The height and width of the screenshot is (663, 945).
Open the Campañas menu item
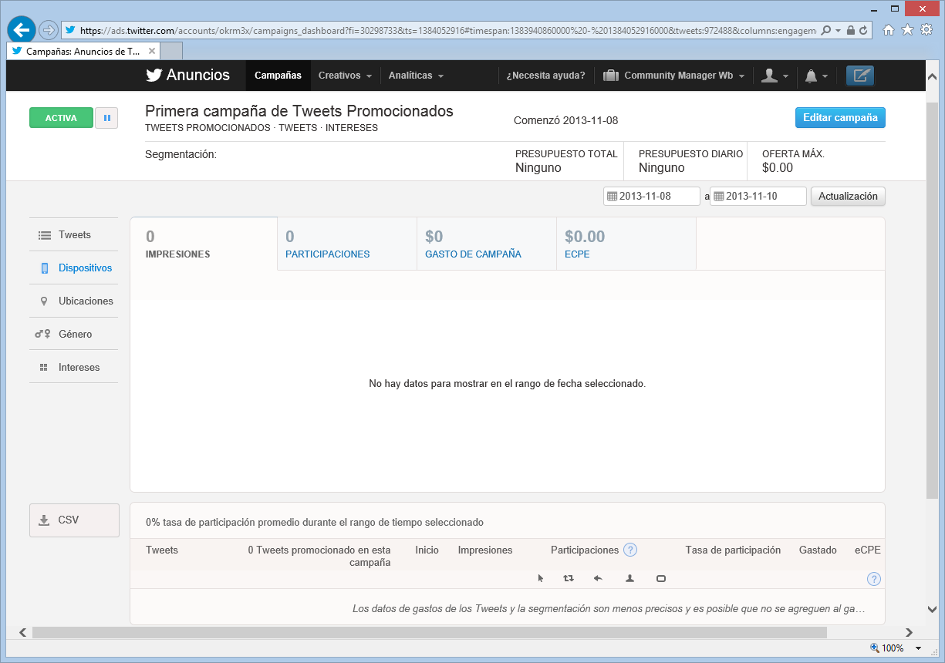coord(278,76)
